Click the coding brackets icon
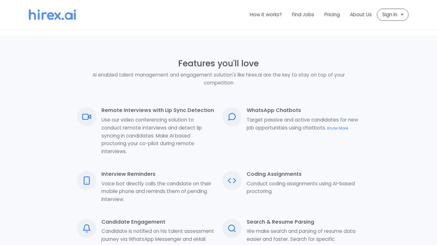 tap(232, 181)
